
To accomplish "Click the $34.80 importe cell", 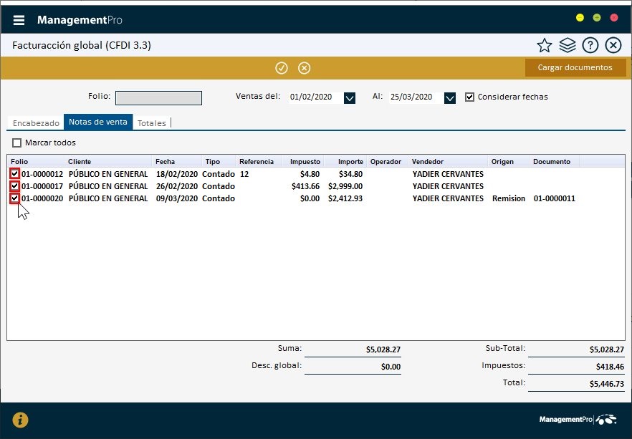I will pos(350,175).
